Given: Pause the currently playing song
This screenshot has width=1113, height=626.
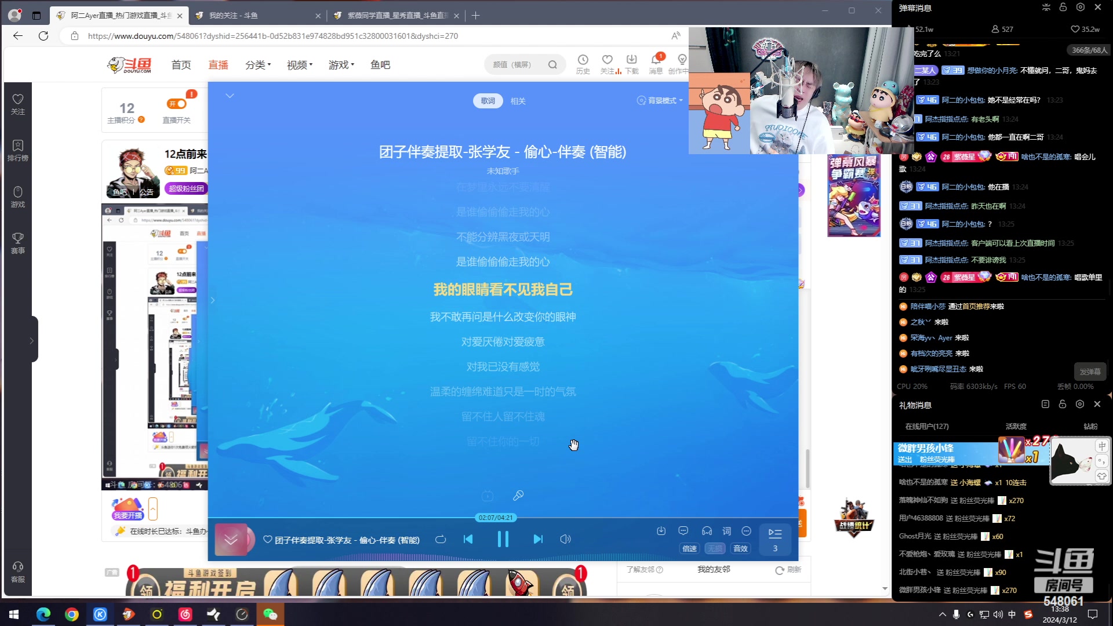Looking at the screenshot, I should tap(503, 539).
